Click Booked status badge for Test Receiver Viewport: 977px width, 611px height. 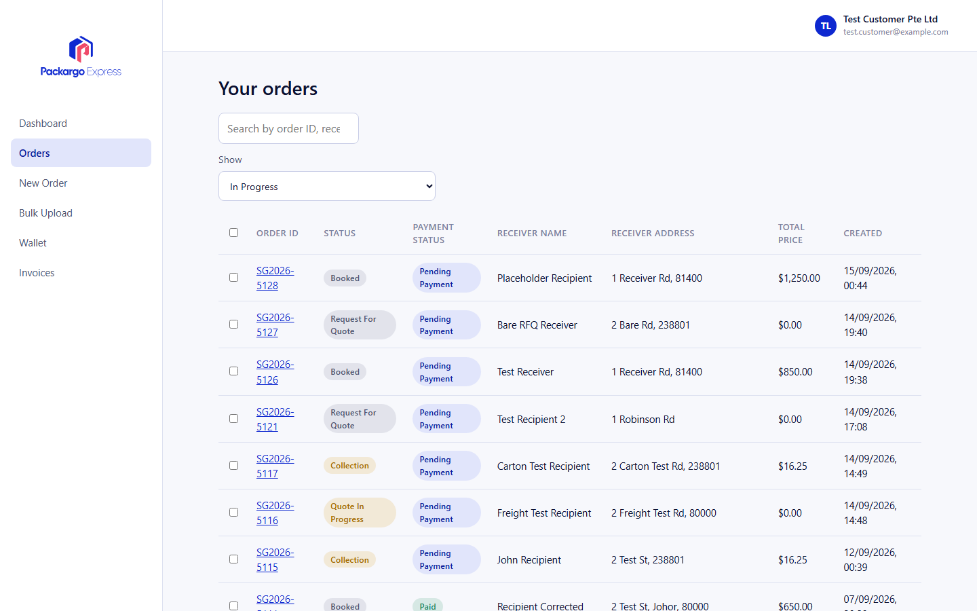coord(345,371)
